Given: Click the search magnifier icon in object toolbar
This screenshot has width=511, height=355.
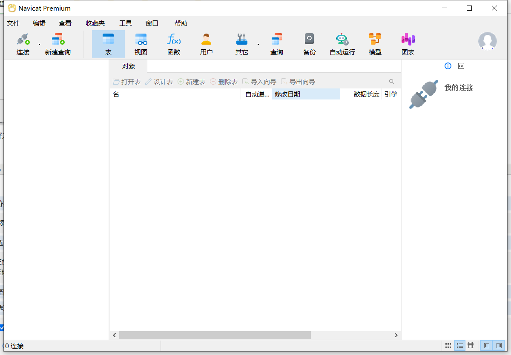Looking at the screenshot, I should (392, 82).
